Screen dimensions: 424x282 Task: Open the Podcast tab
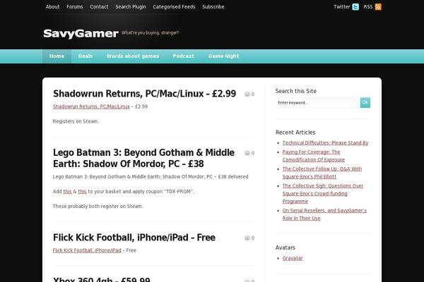pyautogui.click(x=184, y=56)
